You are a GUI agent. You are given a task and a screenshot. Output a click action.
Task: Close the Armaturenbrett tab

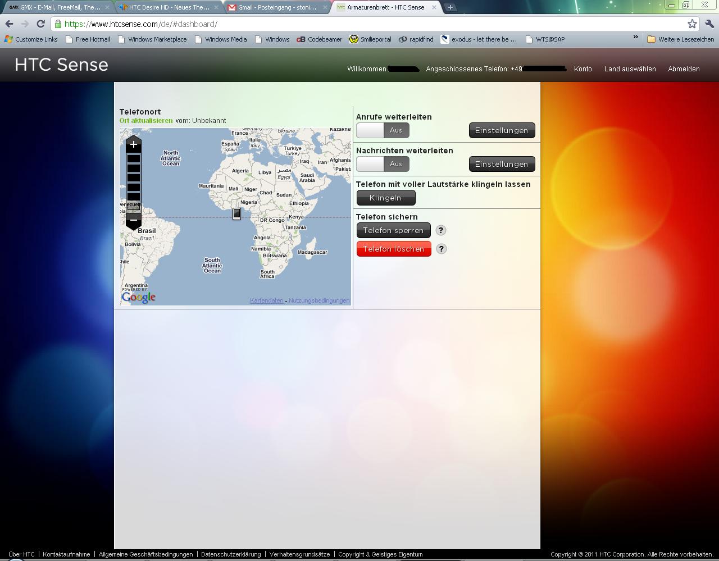click(x=434, y=7)
